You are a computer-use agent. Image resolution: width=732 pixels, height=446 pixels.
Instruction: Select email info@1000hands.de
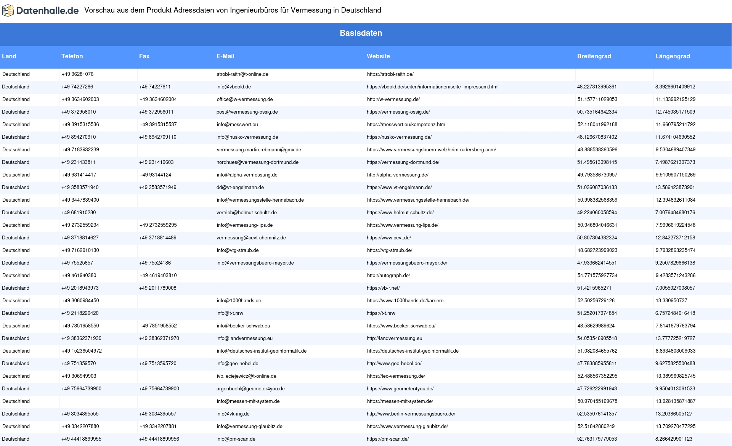click(239, 301)
